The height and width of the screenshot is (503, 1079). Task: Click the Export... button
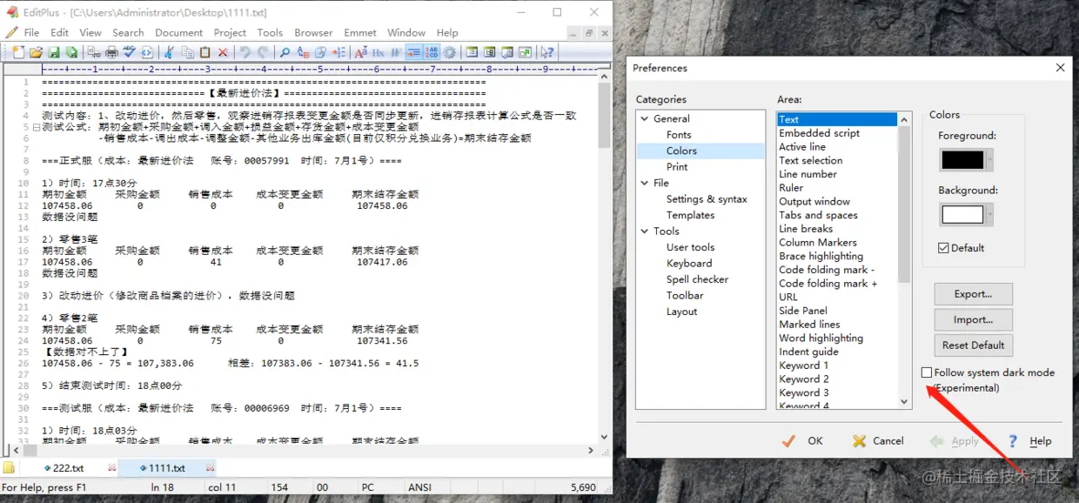[973, 294]
